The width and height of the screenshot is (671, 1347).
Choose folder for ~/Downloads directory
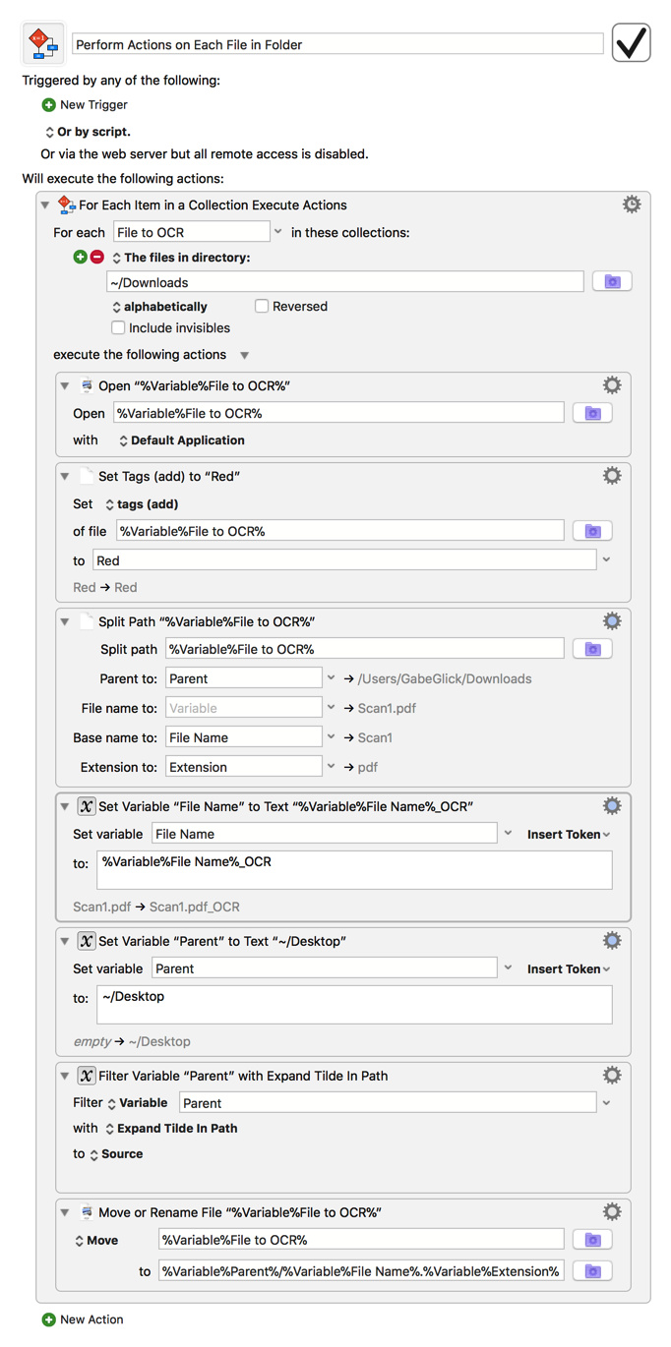[x=612, y=282]
